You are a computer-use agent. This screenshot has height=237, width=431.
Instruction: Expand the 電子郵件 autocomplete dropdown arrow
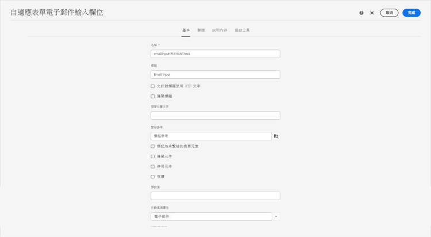point(276,217)
